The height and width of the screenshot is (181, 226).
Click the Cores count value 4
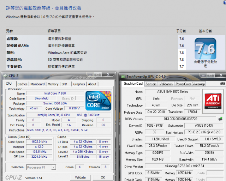[79, 167]
